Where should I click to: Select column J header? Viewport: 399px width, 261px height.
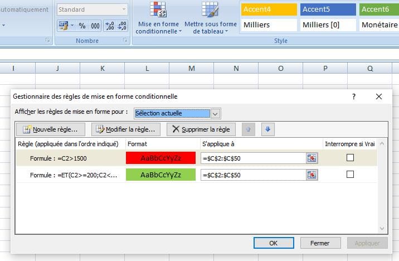coord(57,68)
